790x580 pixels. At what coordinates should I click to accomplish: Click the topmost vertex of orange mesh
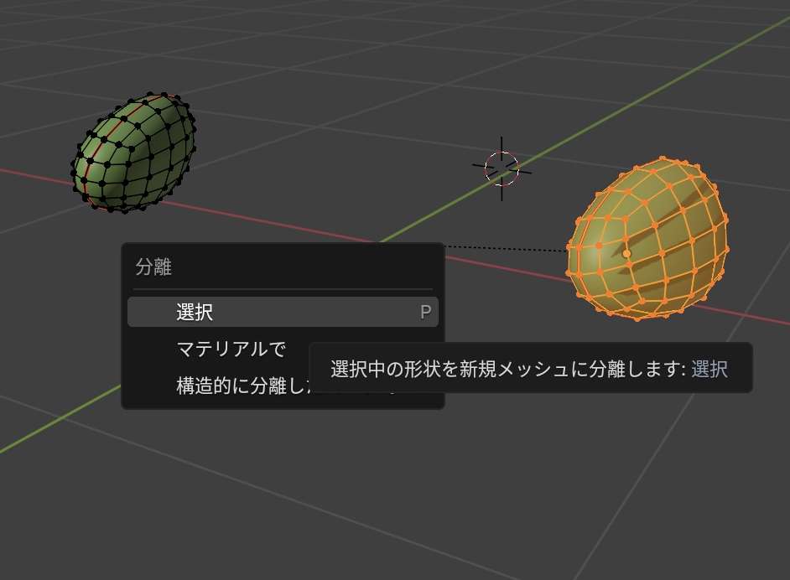pos(663,158)
